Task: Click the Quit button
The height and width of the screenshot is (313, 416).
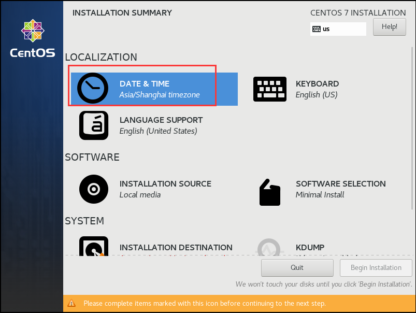Action: point(297,267)
